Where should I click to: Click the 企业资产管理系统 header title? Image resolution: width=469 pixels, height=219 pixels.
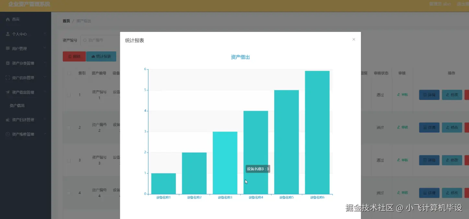click(x=29, y=4)
